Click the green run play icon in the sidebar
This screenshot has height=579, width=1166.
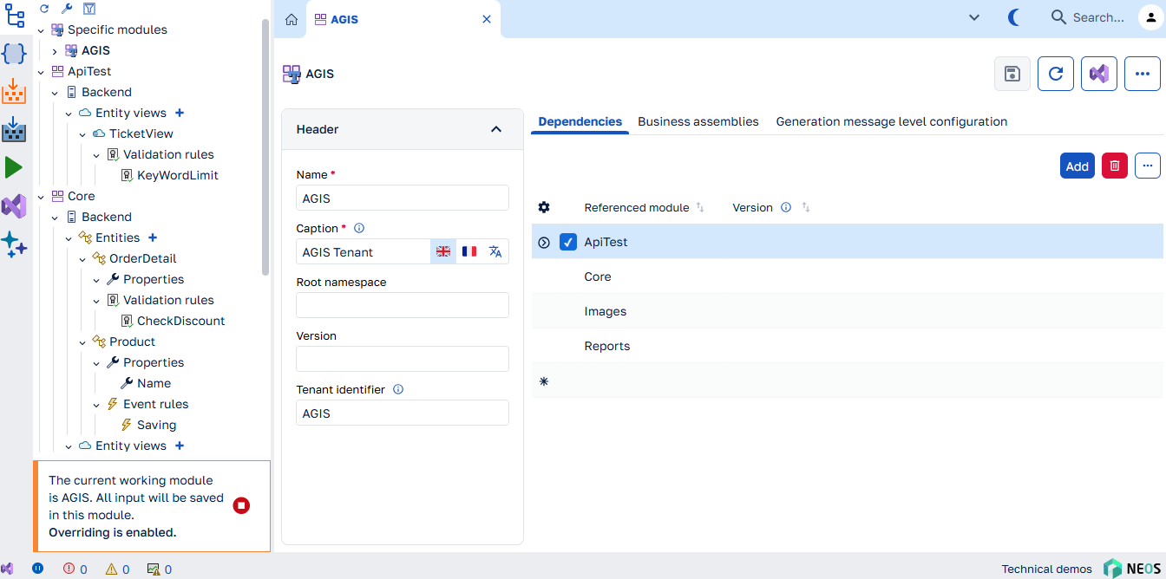click(x=14, y=167)
